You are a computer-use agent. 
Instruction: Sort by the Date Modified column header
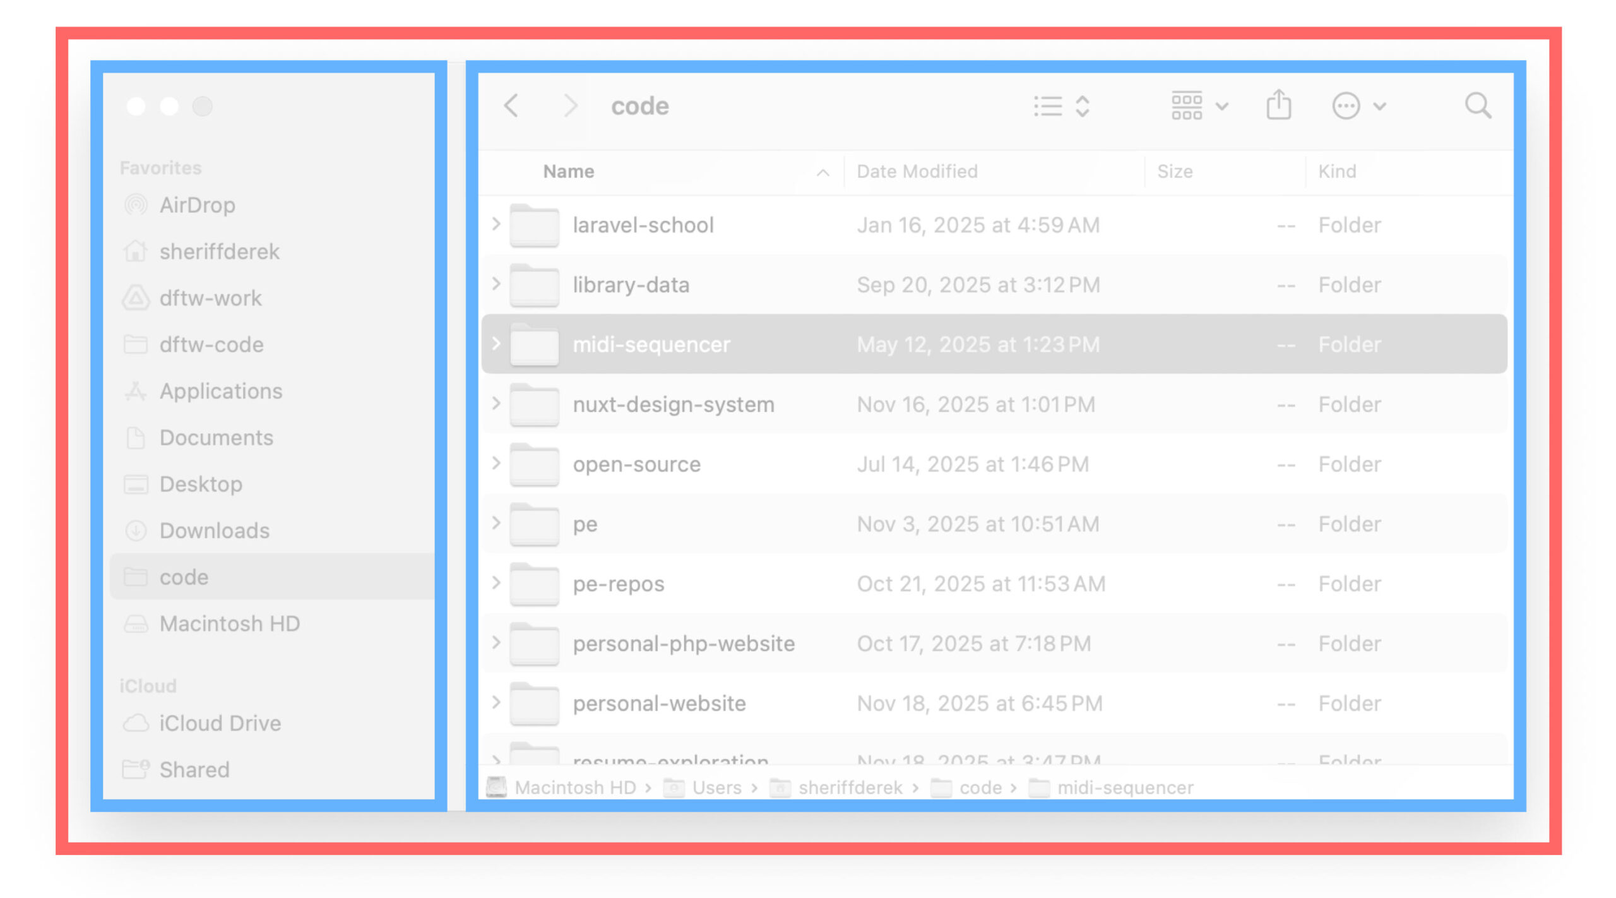click(x=917, y=172)
